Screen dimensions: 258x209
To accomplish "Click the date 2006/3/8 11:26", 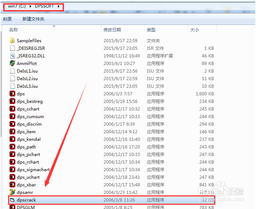I will click(119, 200).
